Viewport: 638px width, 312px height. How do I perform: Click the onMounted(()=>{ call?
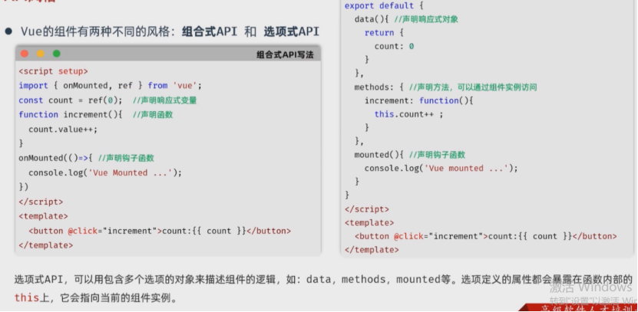(56, 158)
